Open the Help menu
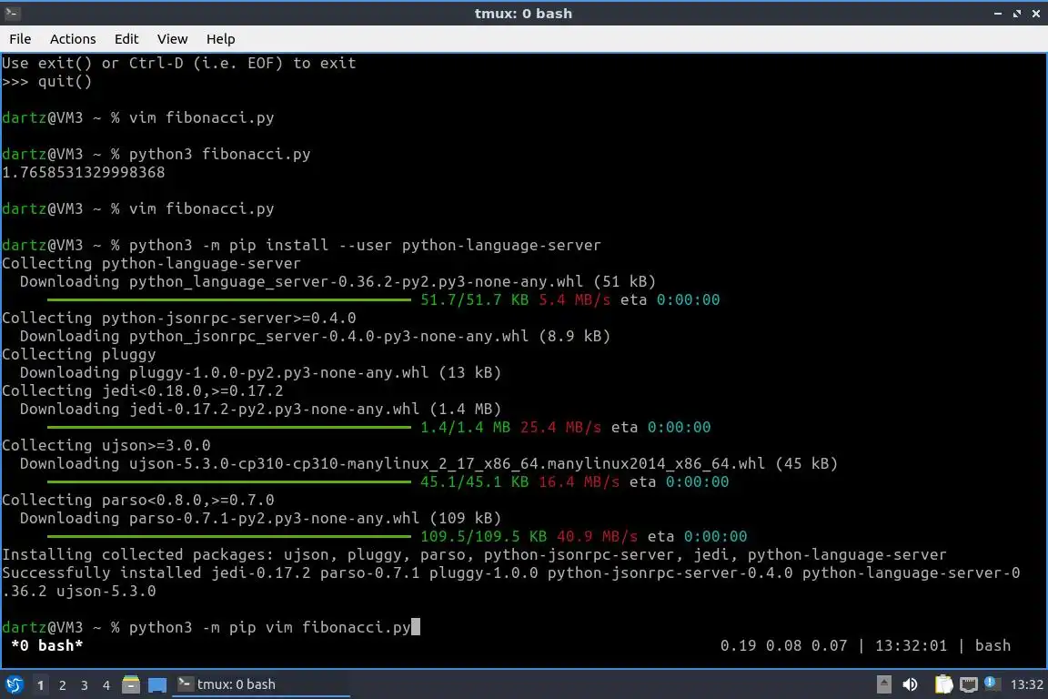This screenshot has height=699, width=1048. pos(220,39)
